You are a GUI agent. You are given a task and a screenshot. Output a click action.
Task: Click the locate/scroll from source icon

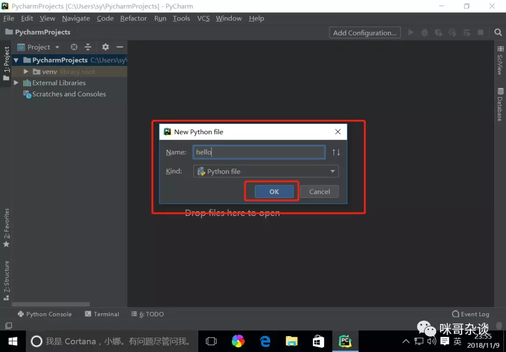(x=74, y=47)
